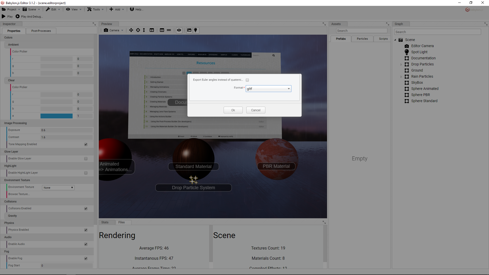Maximize the Assets panel
Viewport: 489px width, 275px height.
(x=388, y=24)
